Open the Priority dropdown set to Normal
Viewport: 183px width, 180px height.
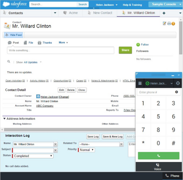pos(87,150)
